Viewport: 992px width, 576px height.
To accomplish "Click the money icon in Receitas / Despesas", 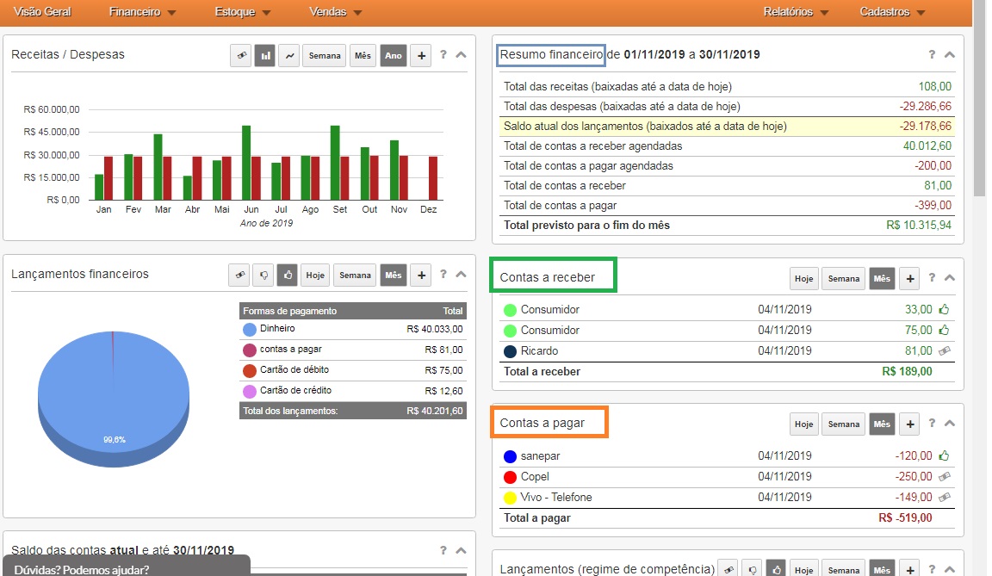I will [x=241, y=56].
